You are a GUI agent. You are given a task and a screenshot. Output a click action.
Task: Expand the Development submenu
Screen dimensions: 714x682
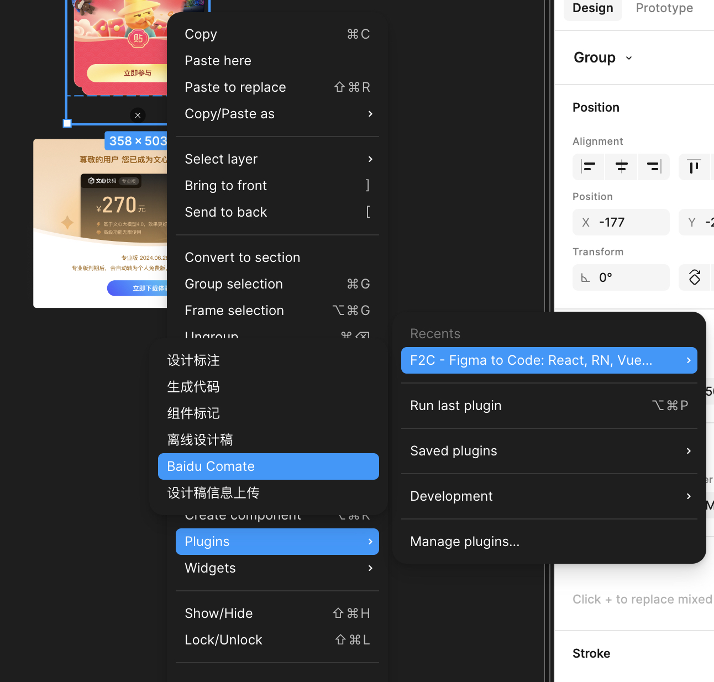549,496
